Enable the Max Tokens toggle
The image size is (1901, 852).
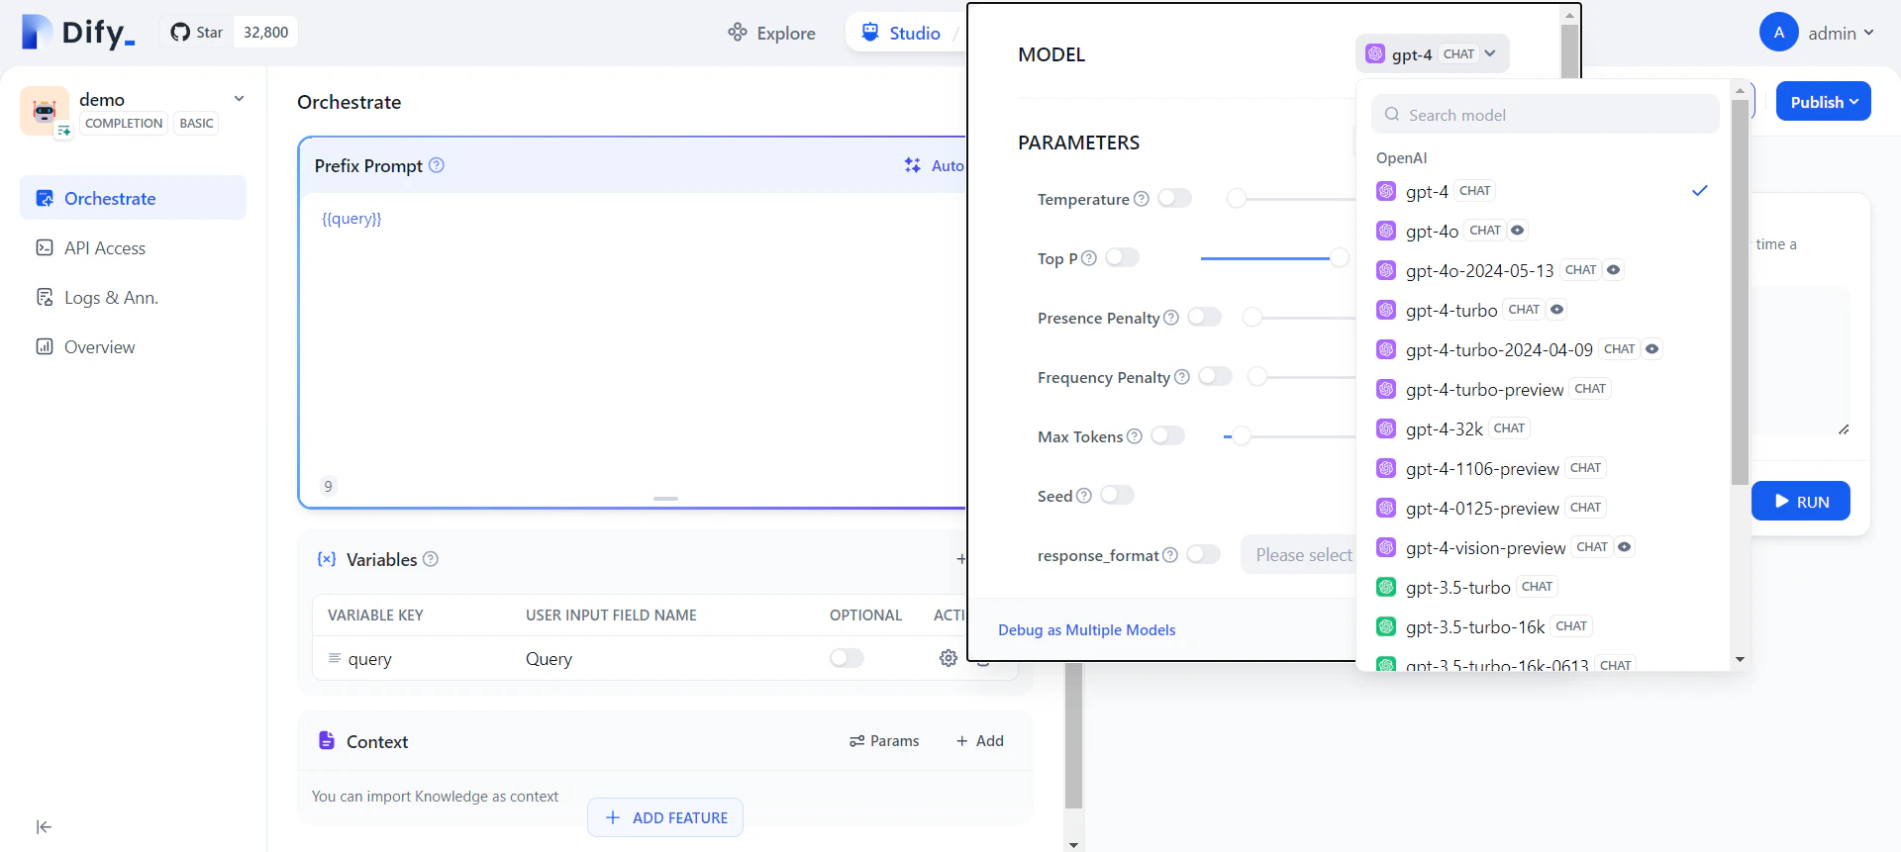click(x=1168, y=435)
